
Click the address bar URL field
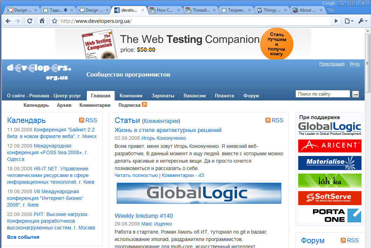tap(195, 21)
